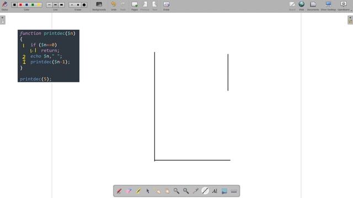The width and height of the screenshot is (353, 198).
Task: Open the OpenBoard menu
Action: pos(344,6)
